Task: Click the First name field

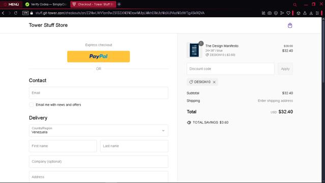Action: click(x=63, y=146)
